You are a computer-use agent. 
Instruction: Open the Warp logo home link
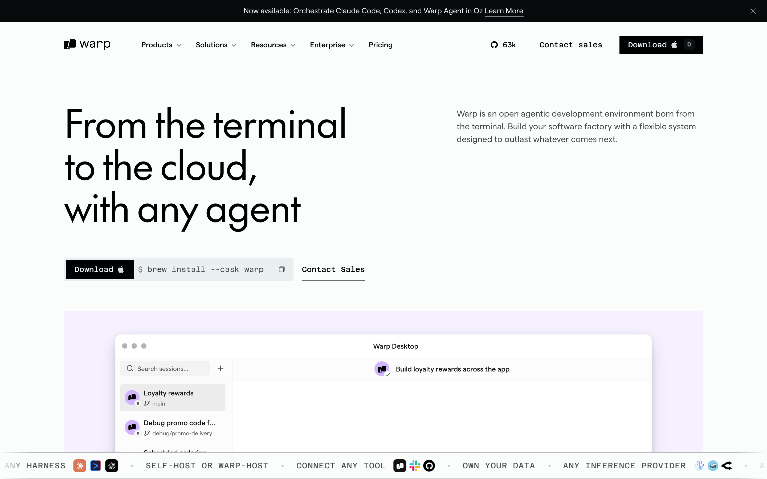(87, 44)
